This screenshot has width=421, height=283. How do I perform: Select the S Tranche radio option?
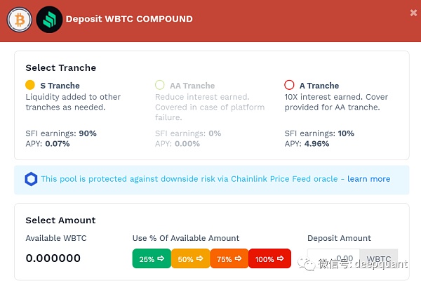pyautogui.click(x=30, y=86)
